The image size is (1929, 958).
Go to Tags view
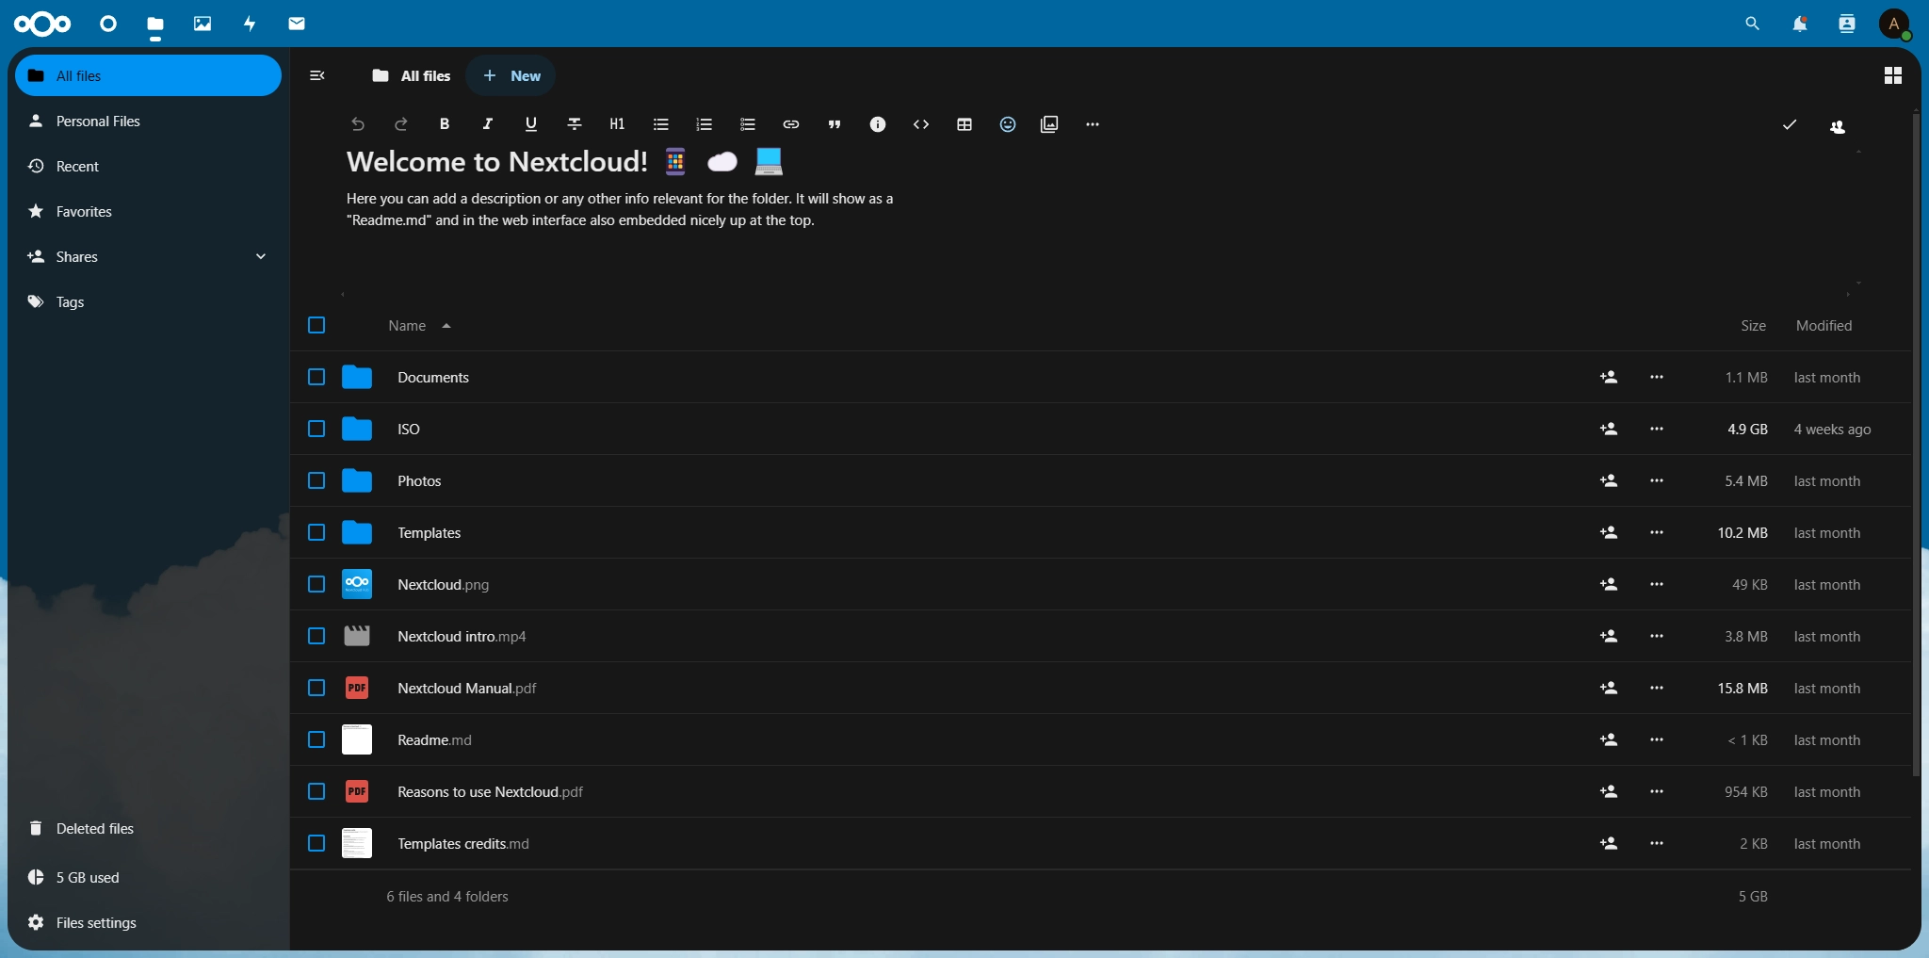[148, 301]
